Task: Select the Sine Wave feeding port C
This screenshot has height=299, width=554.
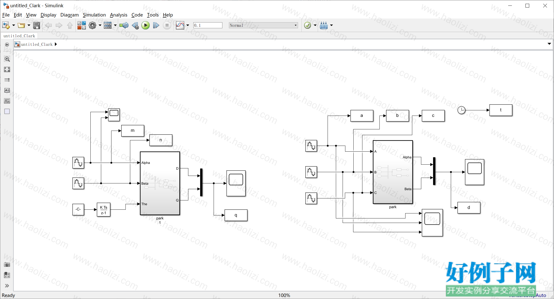Action: 311,198
